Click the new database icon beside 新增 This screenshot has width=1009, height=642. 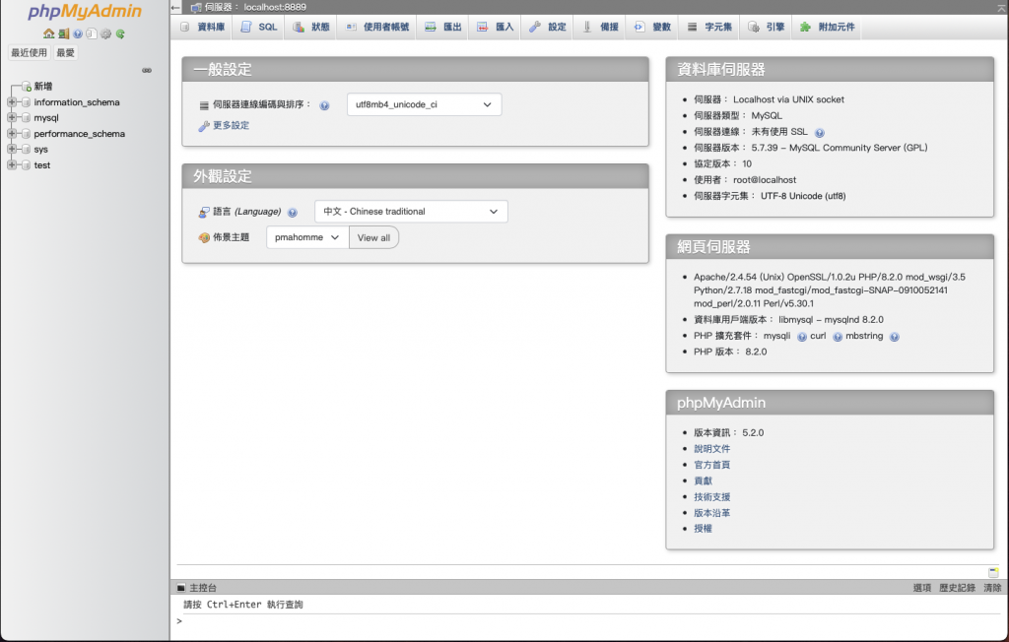pyautogui.click(x=27, y=87)
